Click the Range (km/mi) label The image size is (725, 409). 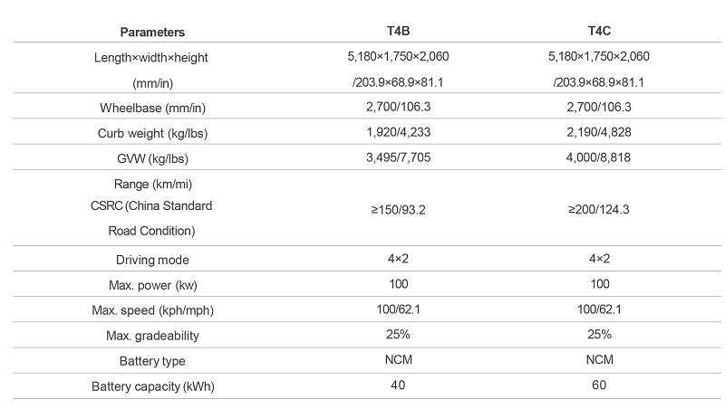pos(151,184)
